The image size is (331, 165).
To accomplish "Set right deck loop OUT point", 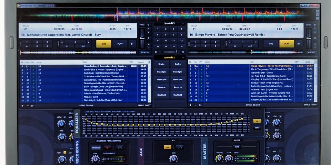I will coord(250,46).
